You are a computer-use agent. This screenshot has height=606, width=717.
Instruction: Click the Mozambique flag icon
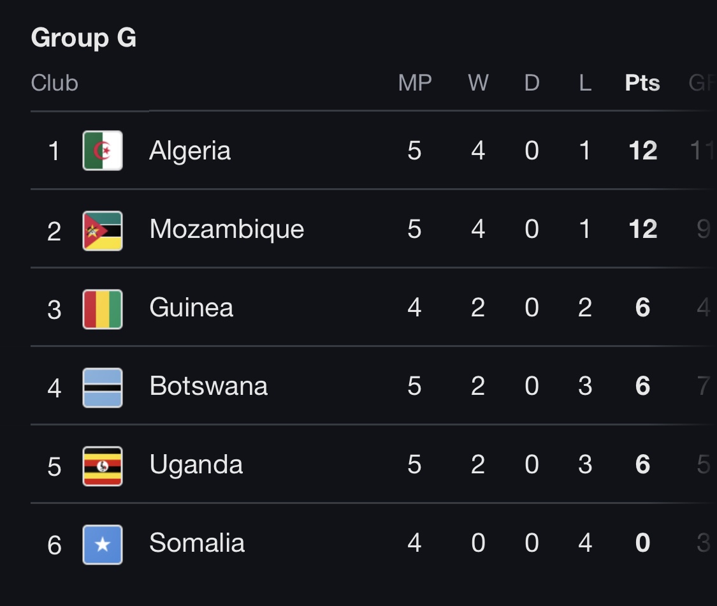click(x=103, y=231)
